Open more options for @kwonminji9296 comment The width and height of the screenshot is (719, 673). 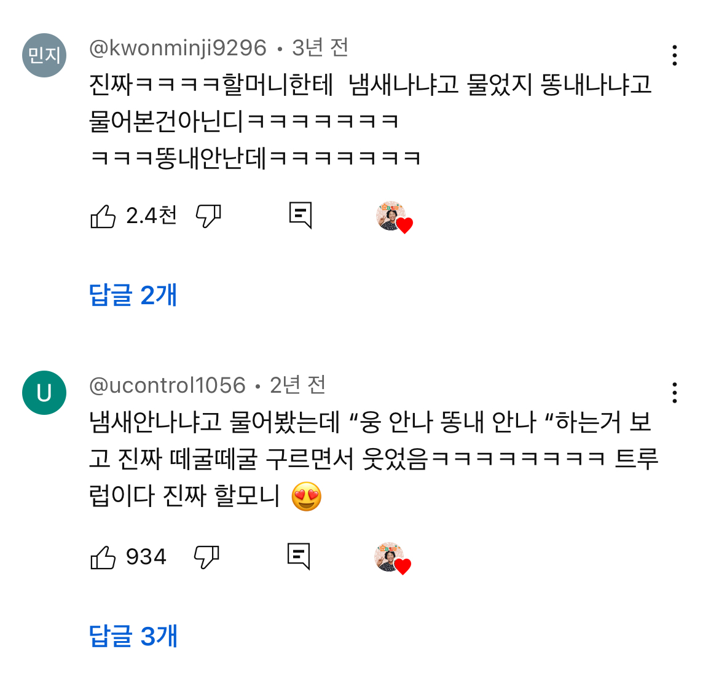[675, 55]
